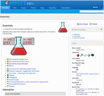This screenshot has height=96, width=104.
Task: Switch to the Overview tab
Action: click(5, 8)
